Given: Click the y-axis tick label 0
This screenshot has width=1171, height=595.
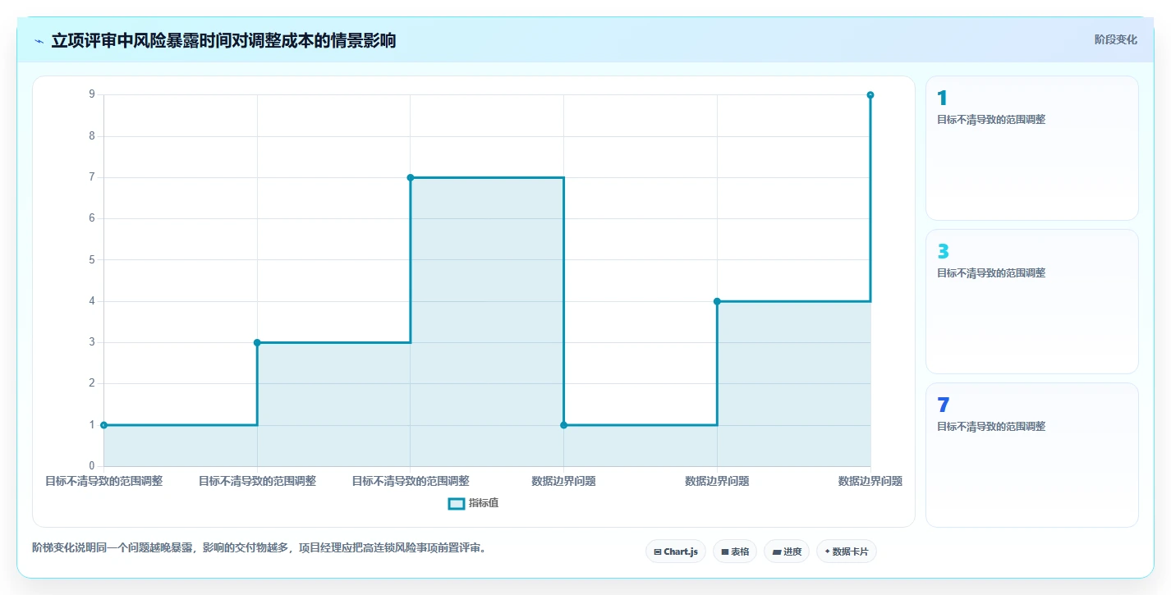Looking at the screenshot, I should click(92, 466).
